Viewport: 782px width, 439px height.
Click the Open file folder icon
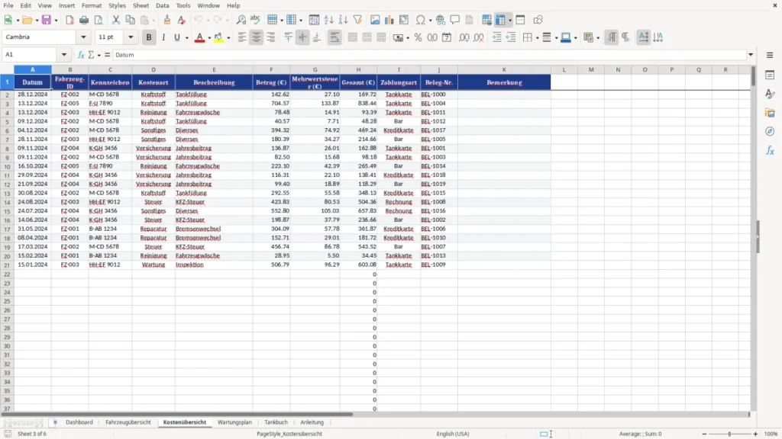coord(27,20)
